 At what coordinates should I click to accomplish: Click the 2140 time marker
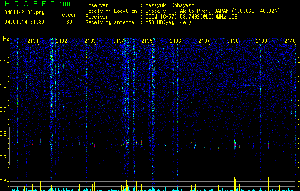[x=290, y=41]
